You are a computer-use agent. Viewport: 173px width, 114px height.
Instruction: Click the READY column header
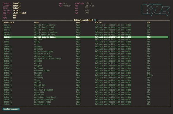tap(79, 23)
